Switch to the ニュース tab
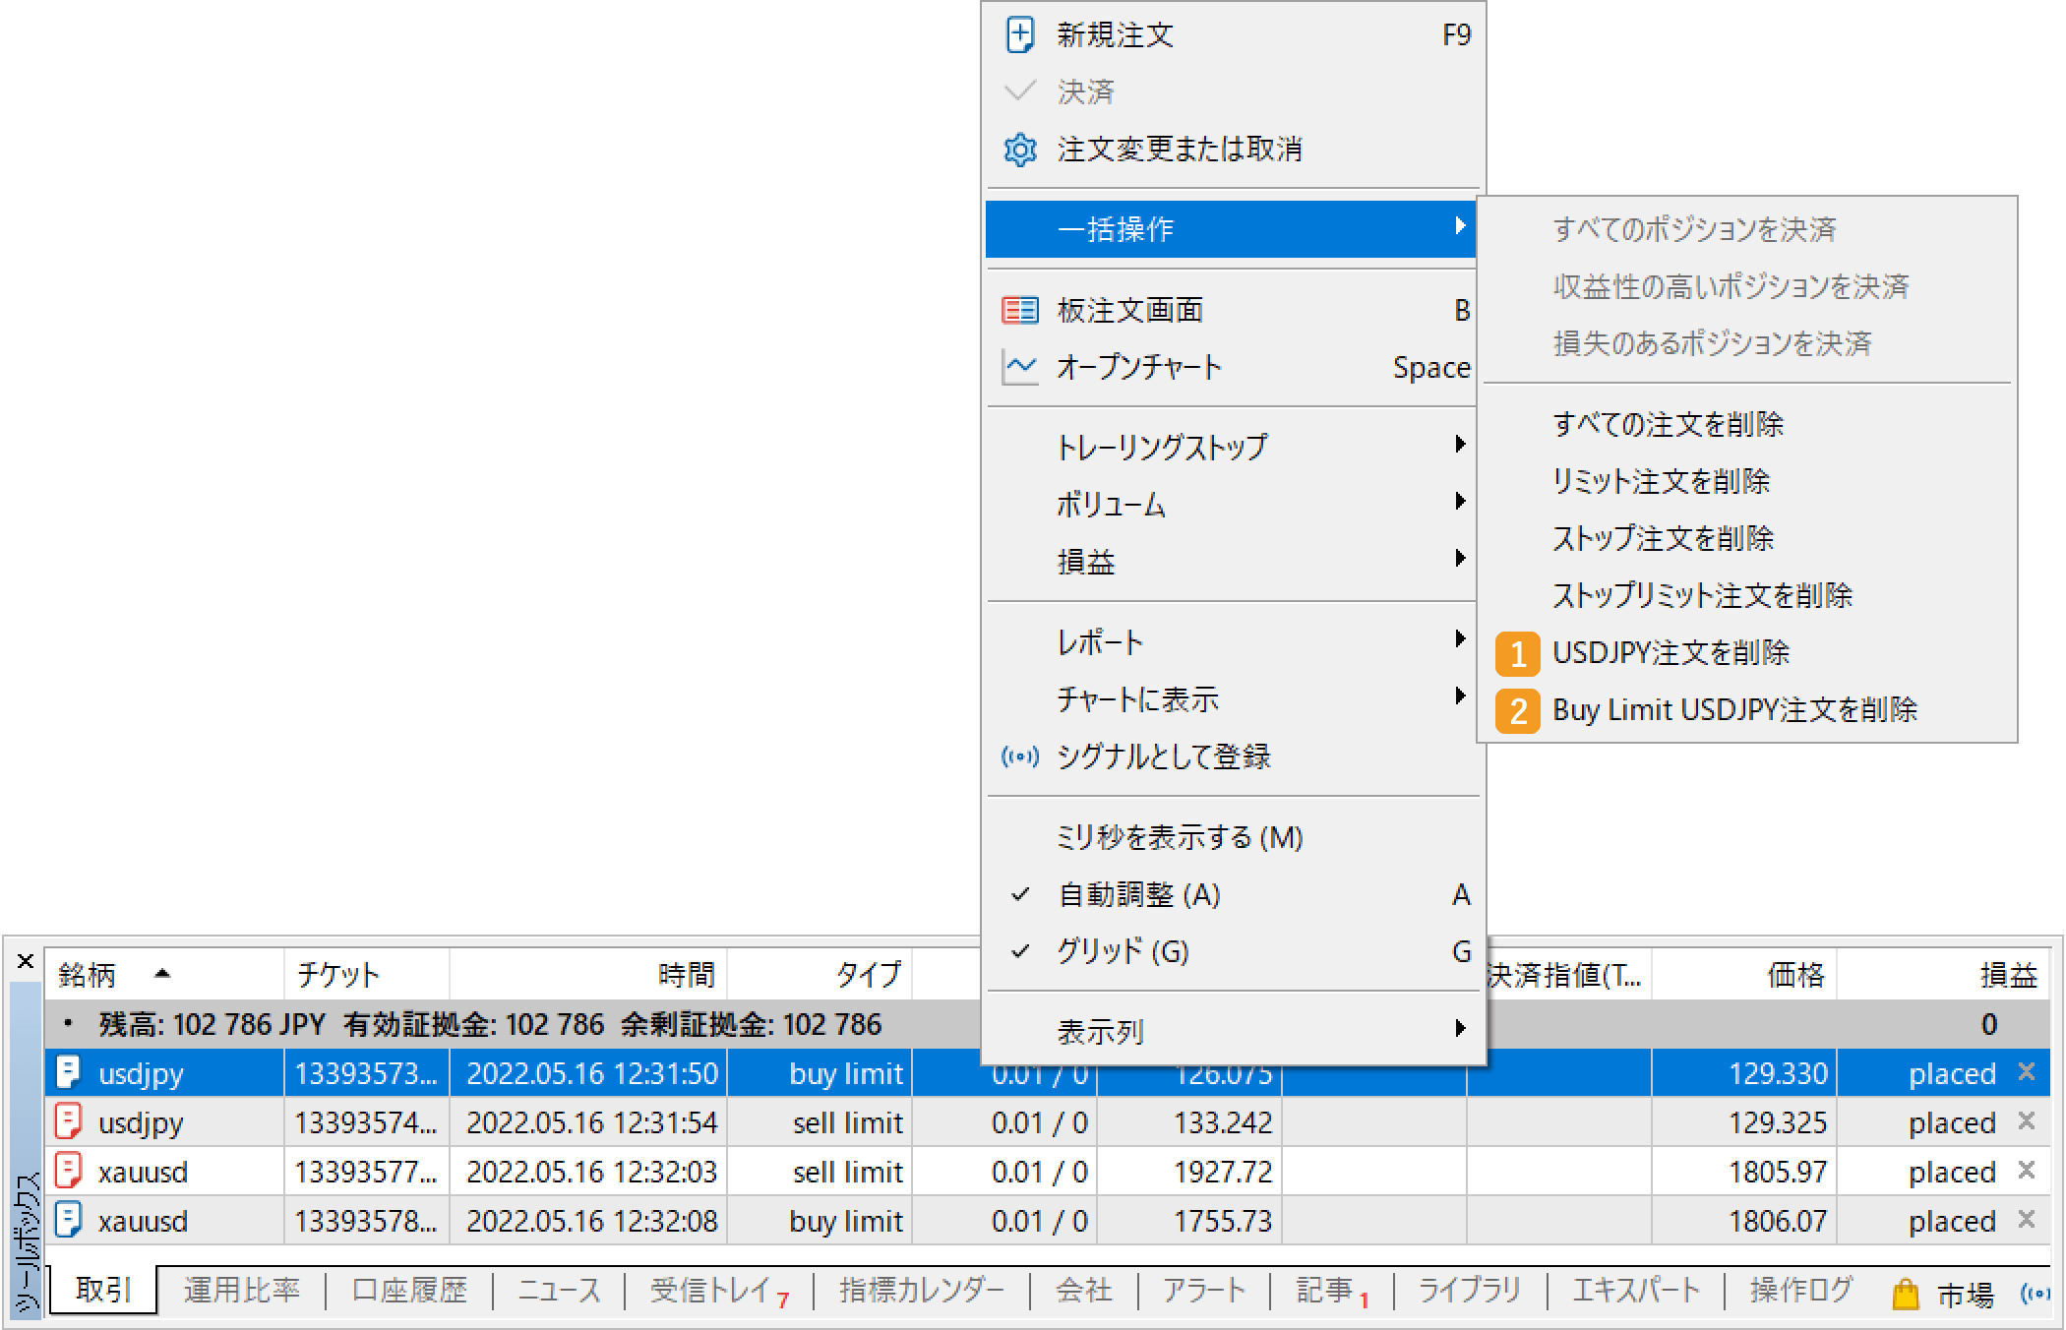This screenshot has height=1330, width=2066. point(559,1290)
